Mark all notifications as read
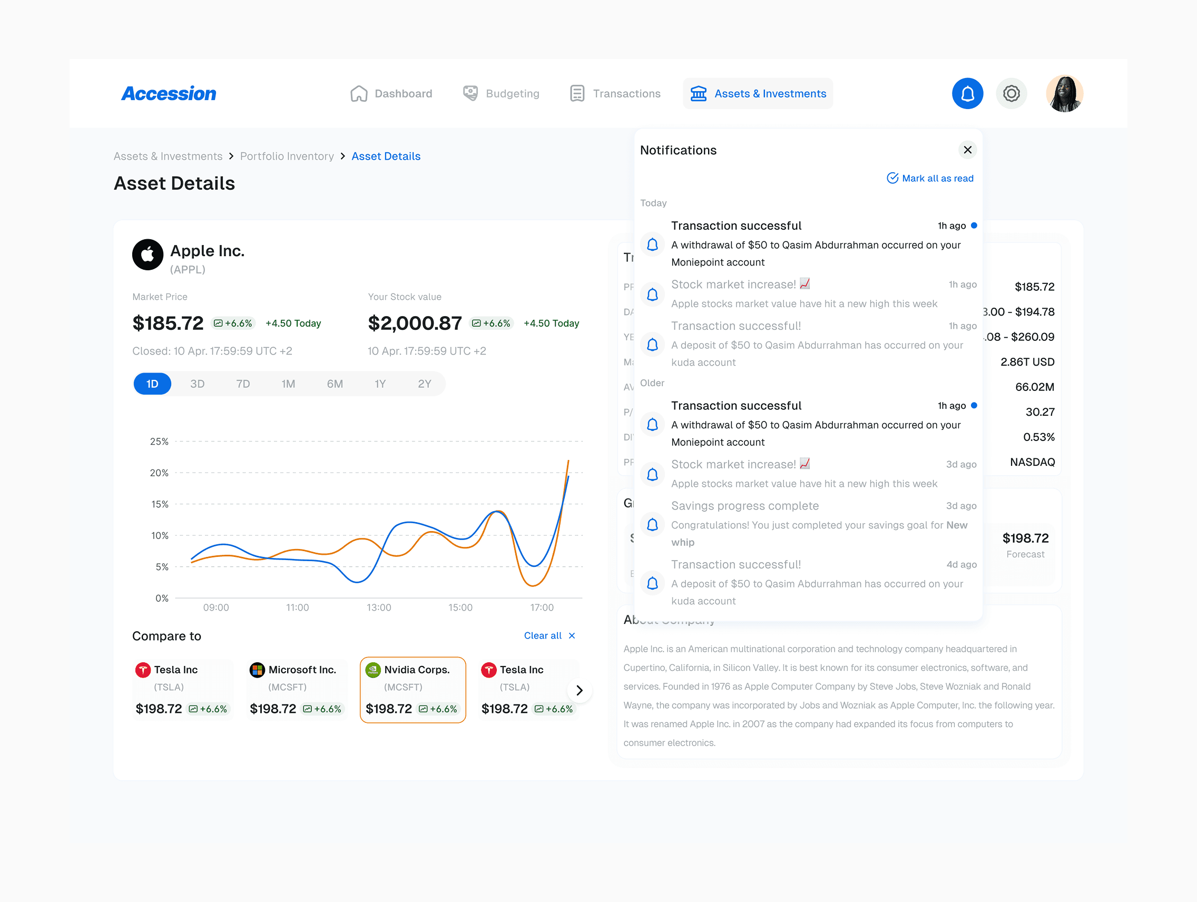1197x902 pixels. (930, 178)
